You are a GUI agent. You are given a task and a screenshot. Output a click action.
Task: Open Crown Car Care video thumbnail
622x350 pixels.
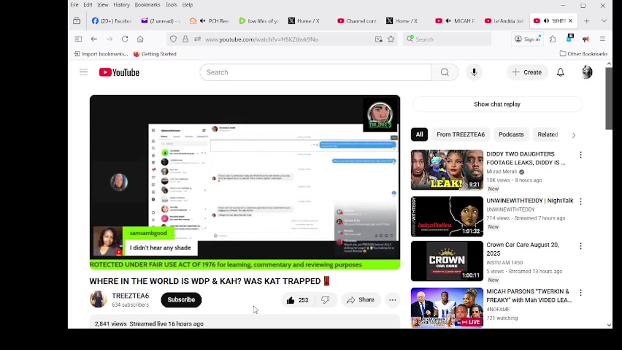(447, 261)
